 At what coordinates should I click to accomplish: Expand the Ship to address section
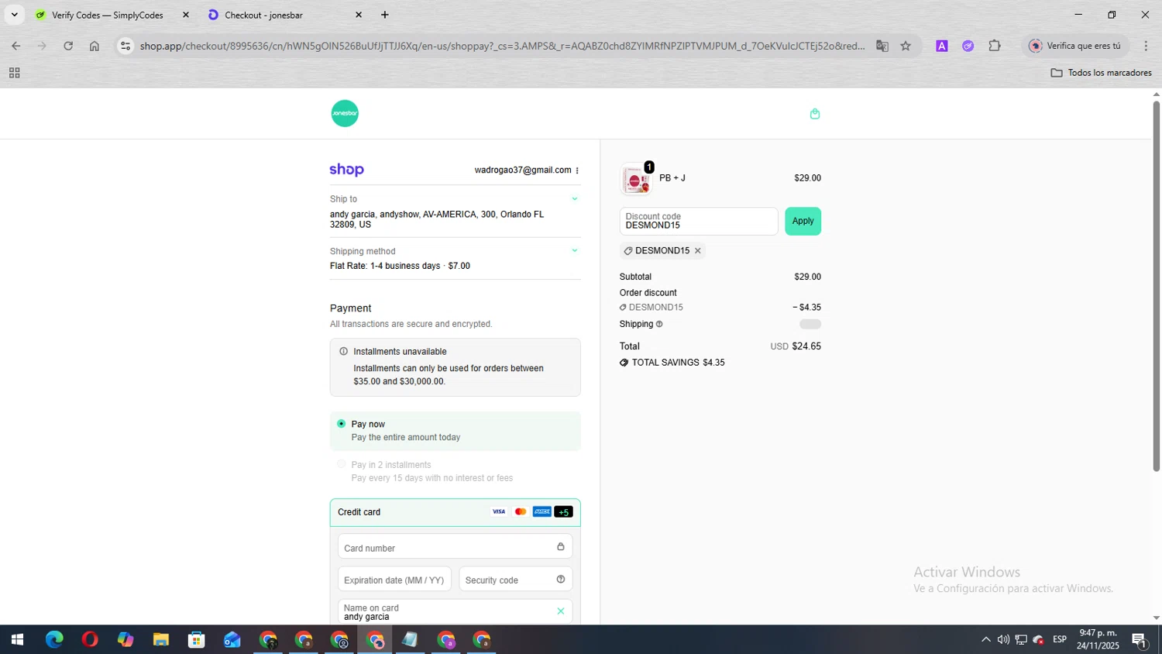click(575, 199)
